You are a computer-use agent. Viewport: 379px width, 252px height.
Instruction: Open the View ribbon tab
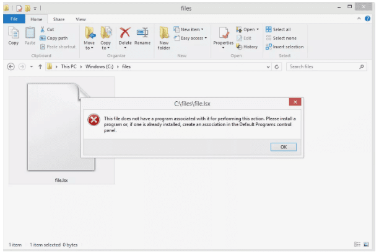click(81, 19)
